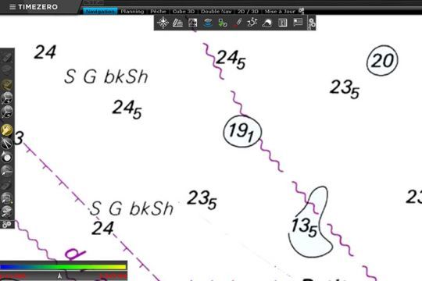Switch to the Cube 3D tab
422x281 pixels.
coord(184,12)
